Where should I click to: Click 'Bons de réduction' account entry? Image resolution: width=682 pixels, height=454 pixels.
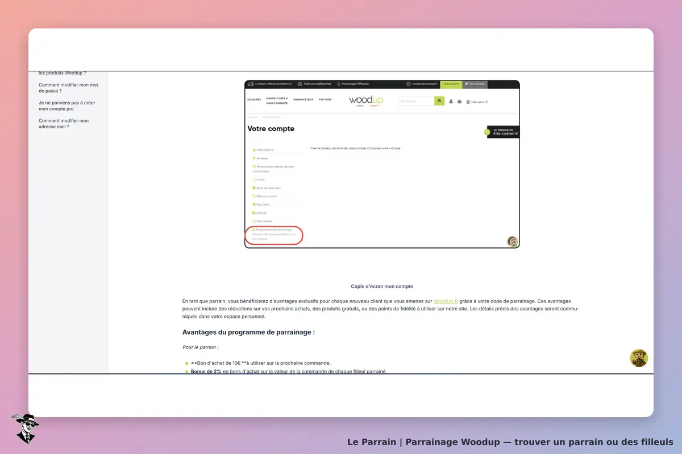[x=267, y=188]
